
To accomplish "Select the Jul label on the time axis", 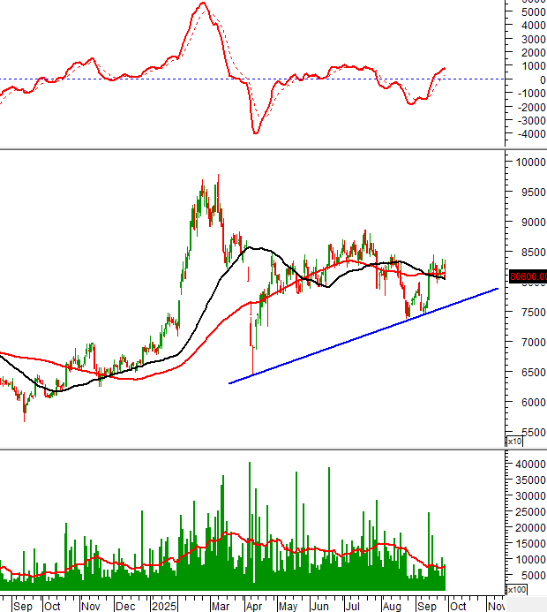I will click(352, 606).
